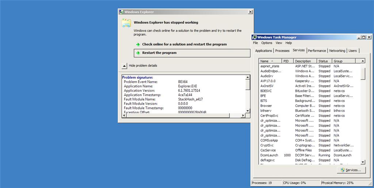
Task: Select the AVP17.0.0 service row
Action: click(x=310, y=81)
